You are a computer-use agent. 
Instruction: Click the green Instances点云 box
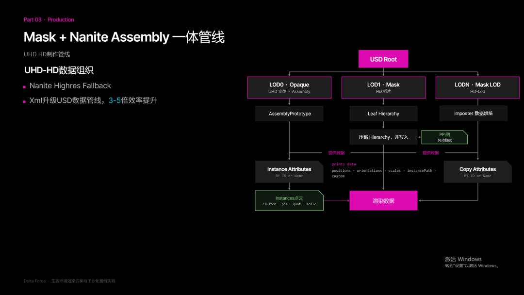pyautogui.click(x=289, y=200)
